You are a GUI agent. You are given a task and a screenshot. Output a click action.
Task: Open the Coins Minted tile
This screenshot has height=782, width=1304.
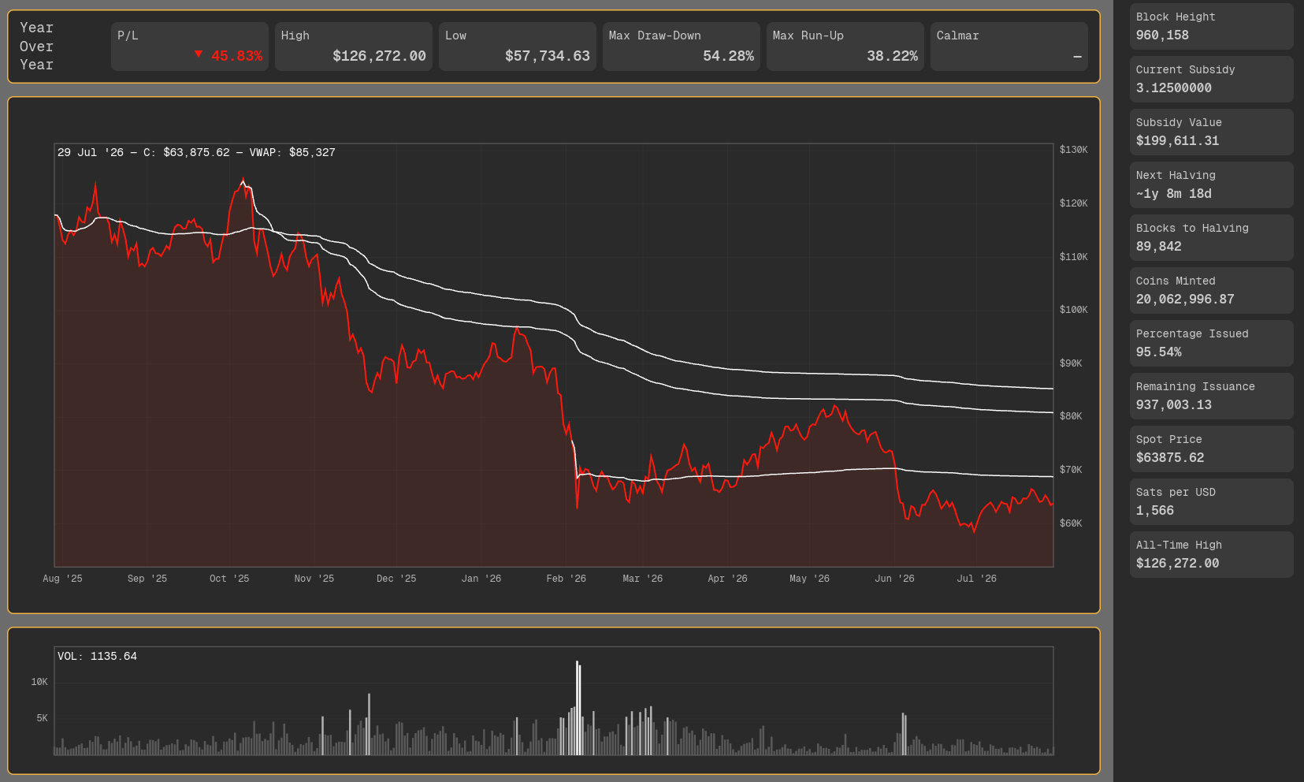1212,290
